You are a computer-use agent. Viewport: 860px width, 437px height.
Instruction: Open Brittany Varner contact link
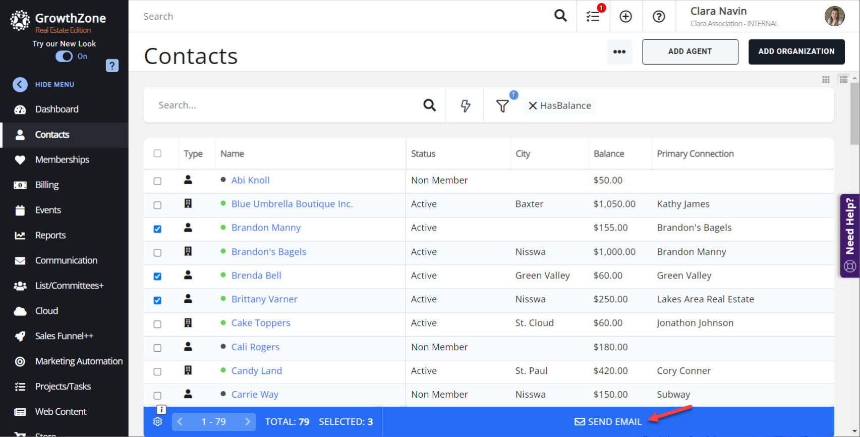pyautogui.click(x=264, y=299)
